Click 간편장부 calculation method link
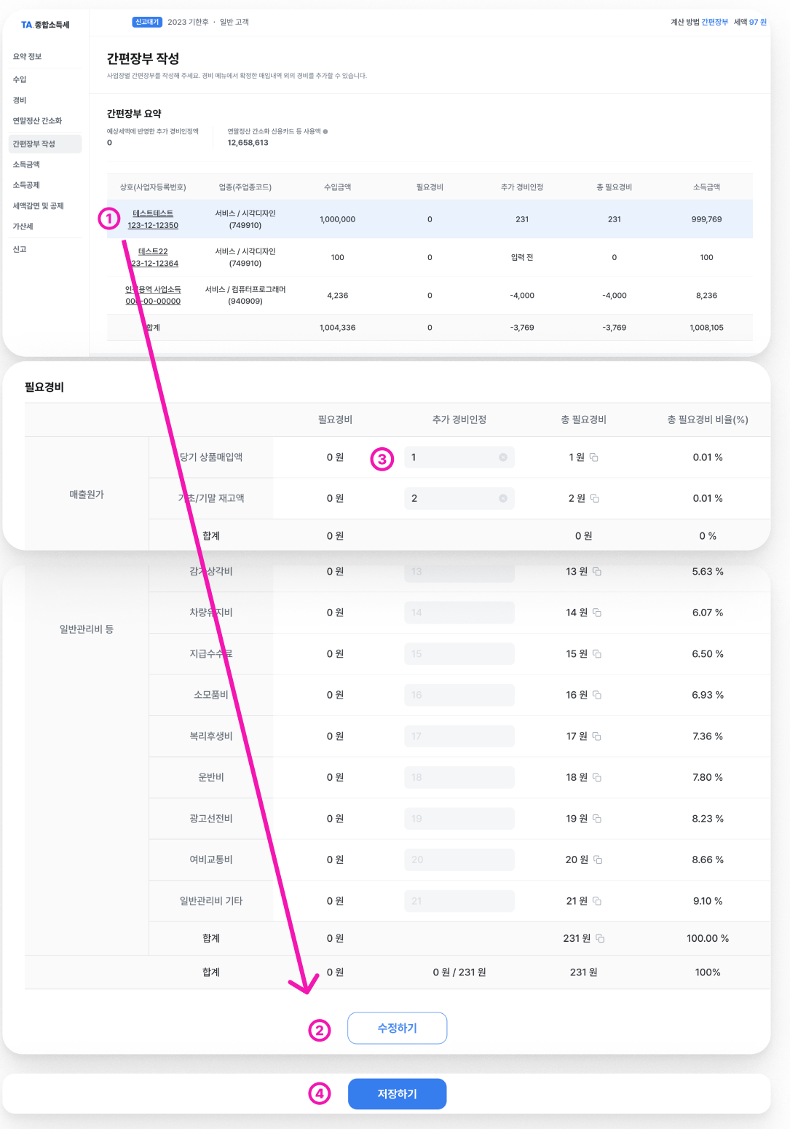Screen dimensions: 790x1129 pos(714,22)
